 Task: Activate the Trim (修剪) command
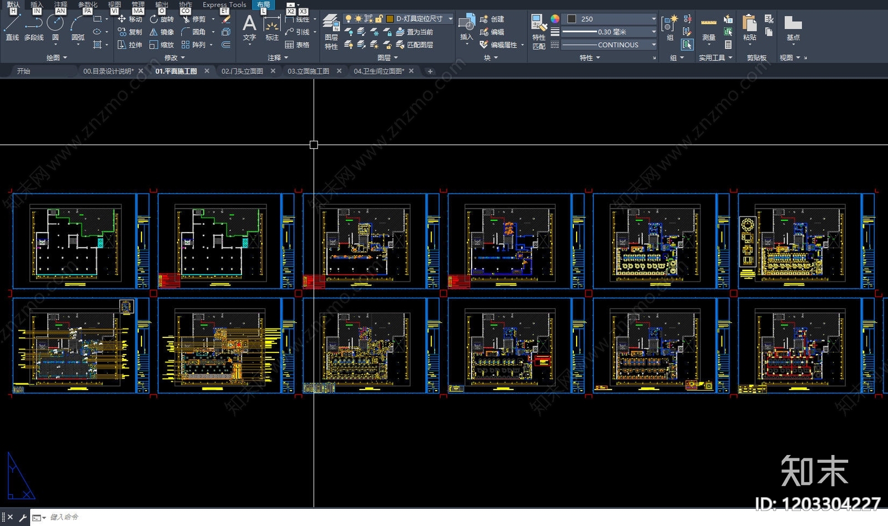194,19
